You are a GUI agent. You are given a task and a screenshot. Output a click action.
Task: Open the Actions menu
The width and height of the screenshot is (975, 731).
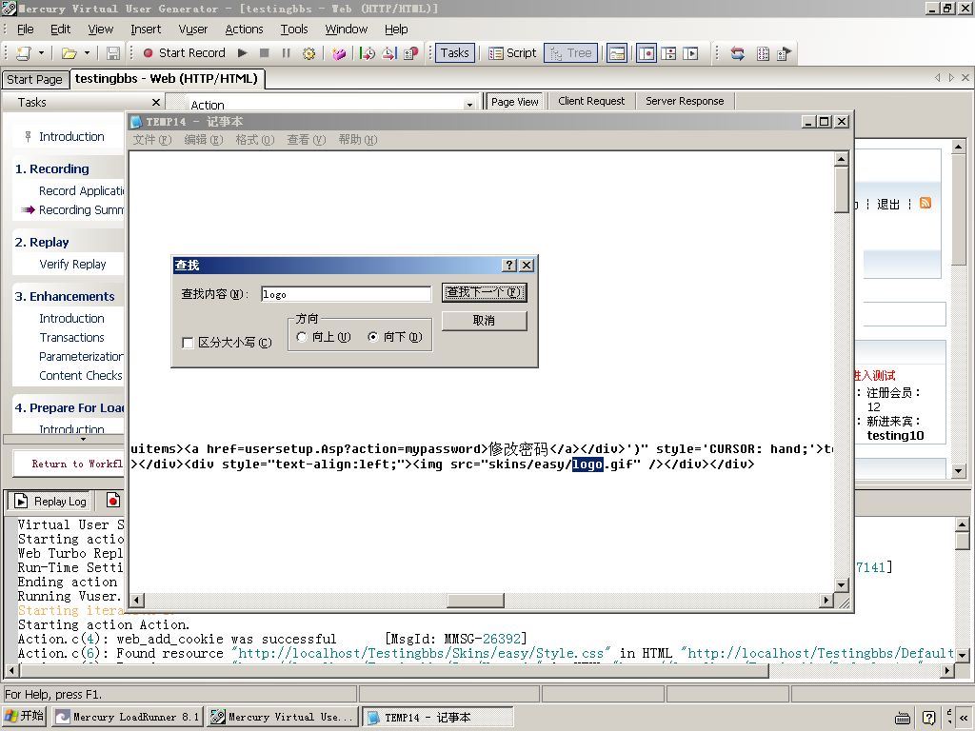(x=244, y=30)
